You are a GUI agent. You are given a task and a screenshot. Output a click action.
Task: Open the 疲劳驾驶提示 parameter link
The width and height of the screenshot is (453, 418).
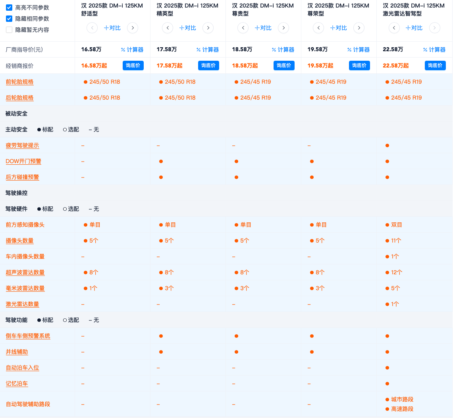click(x=22, y=146)
